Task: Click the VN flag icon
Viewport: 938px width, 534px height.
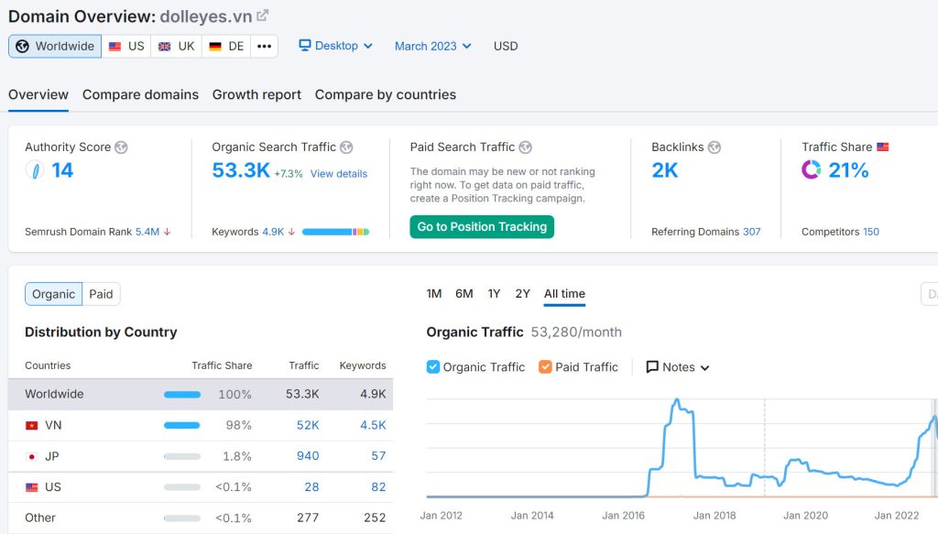Action: pyautogui.click(x=32, y=426)
